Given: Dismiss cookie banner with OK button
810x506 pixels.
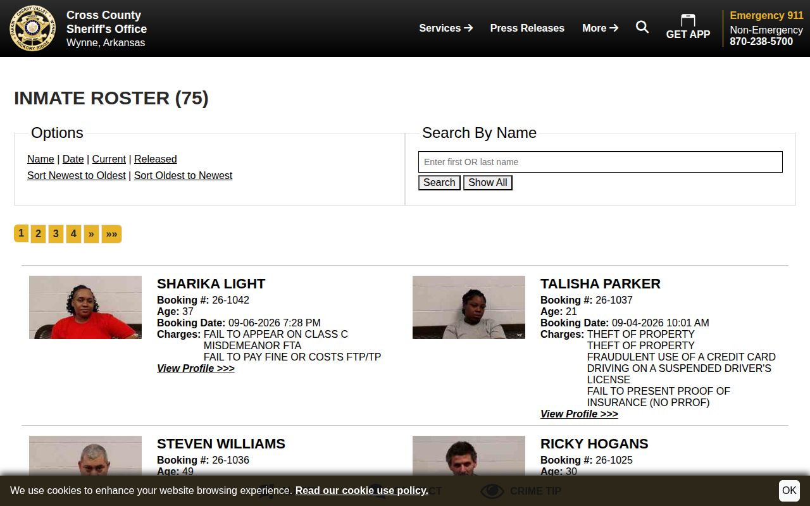Looking at the screenshot, I should click(x=789, y=490).
